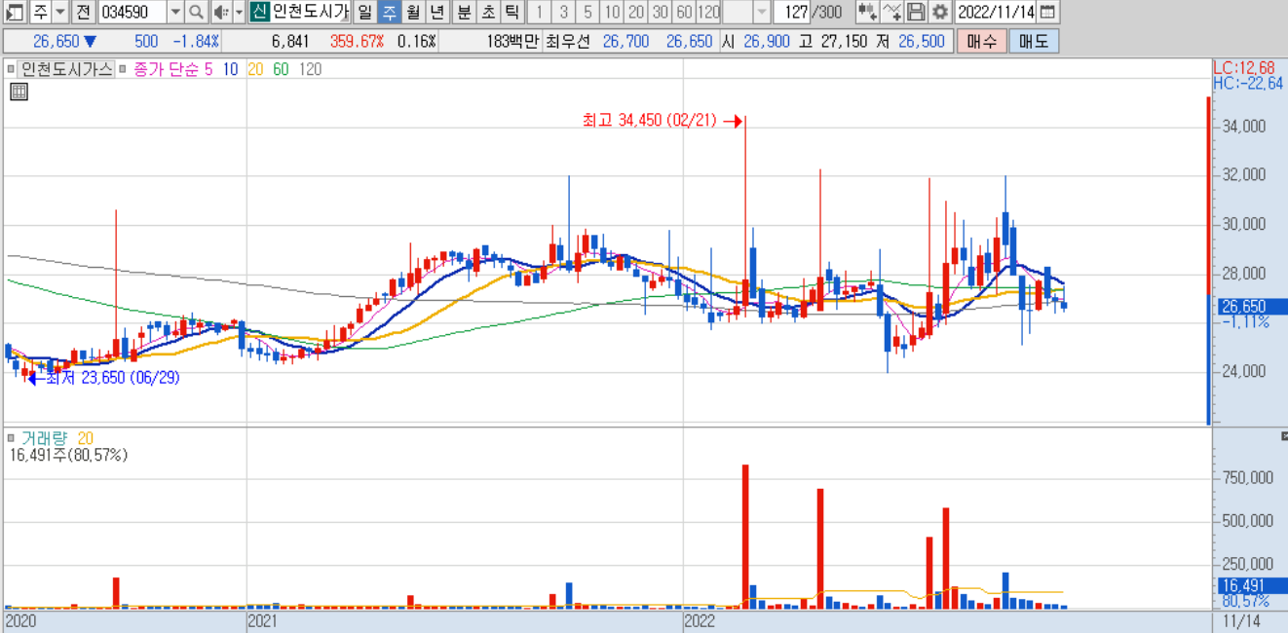Click the 인천도시가스 legend label button

coord(67,69)
